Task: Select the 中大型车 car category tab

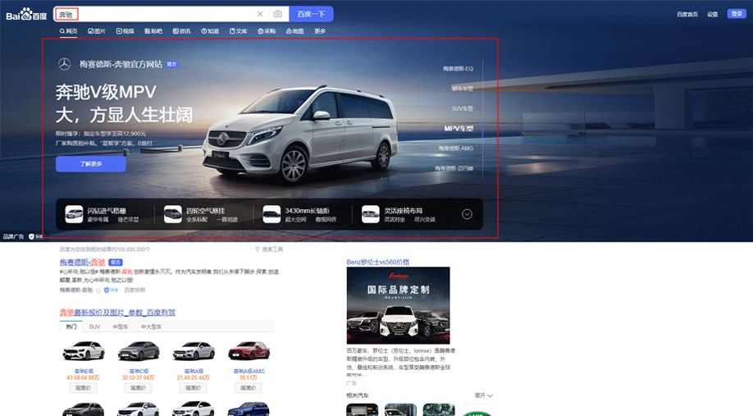Action: (x=151, y=327)
